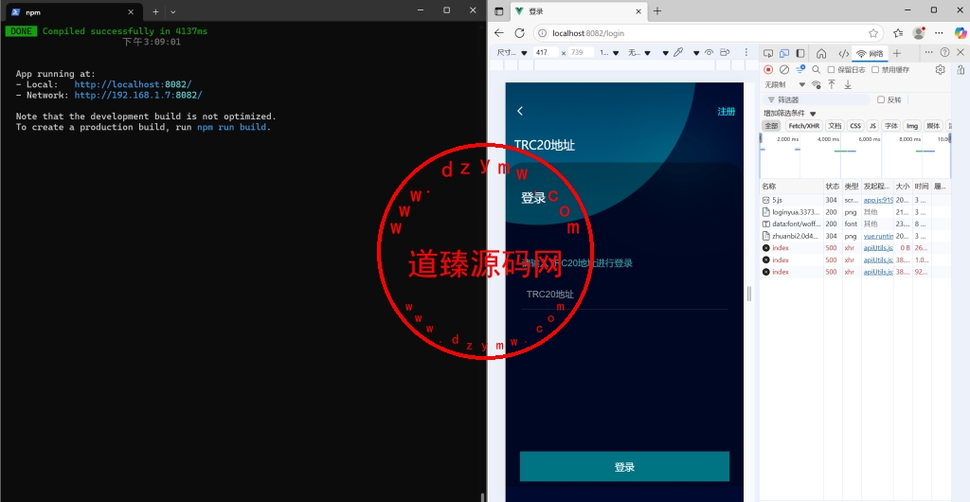Select the loginyua.3373 png request

tap(791, 212)
